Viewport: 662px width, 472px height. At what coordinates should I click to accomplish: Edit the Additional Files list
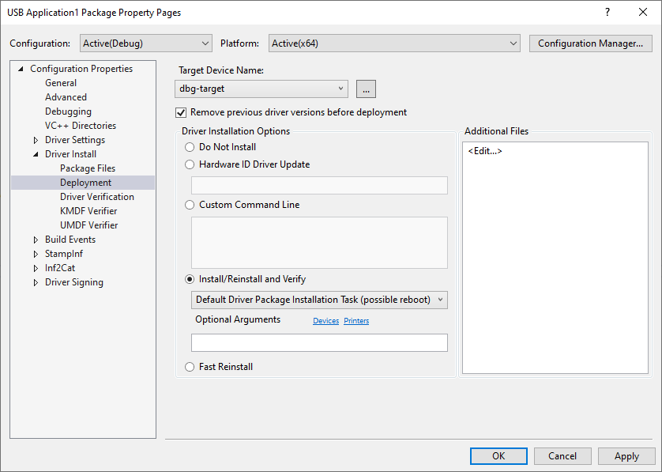click(x=484, y=150)
